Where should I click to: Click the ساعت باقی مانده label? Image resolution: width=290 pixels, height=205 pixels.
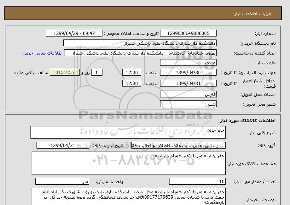31,73
